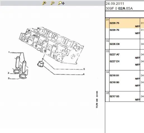The width and height of the screenshot is (144, 133).
Task: Click row index 05 in parts table
Action: [107, 93]
